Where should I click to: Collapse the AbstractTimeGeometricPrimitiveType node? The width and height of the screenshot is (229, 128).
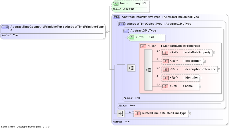point(107,31)
